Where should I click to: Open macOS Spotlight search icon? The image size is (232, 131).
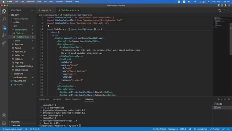(200, 1)
